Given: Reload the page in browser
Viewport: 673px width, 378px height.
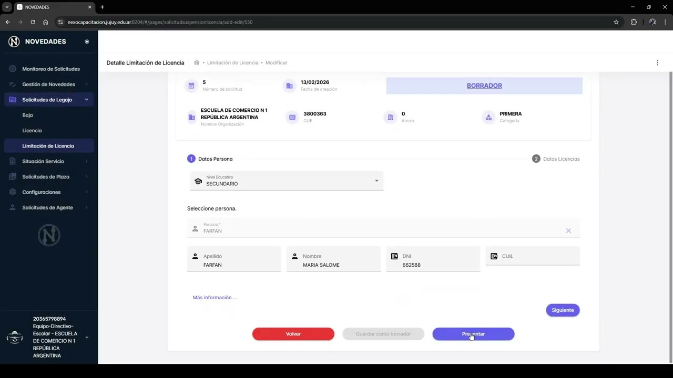Looking at the screenshot, I should [x=33, y=22].
